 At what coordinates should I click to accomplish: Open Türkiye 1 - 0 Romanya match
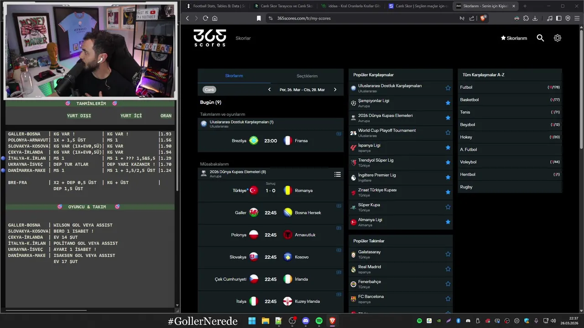(271, 190)
